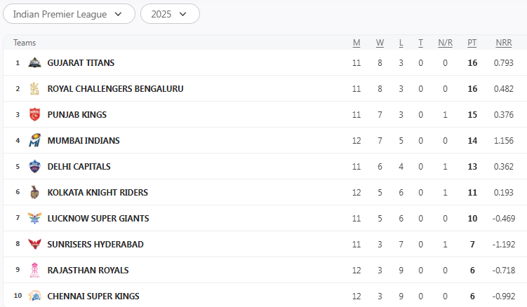Click the M matches column header
This screenshot has width=527, height=307.
coord(356,43)
